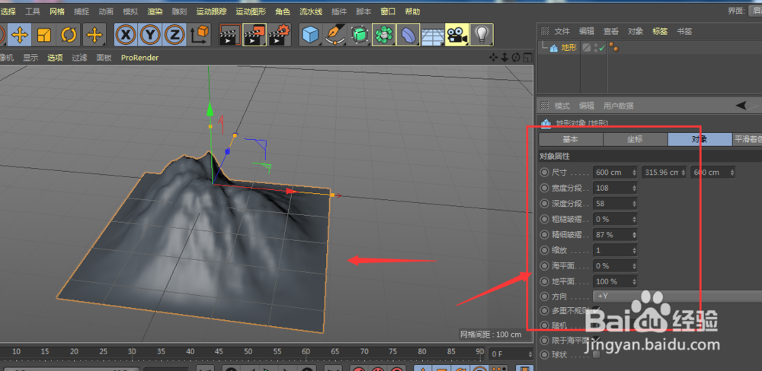Switch to the 坐标 tab
The width and height of the screenshot is (762, 371).
click(636, 139)
